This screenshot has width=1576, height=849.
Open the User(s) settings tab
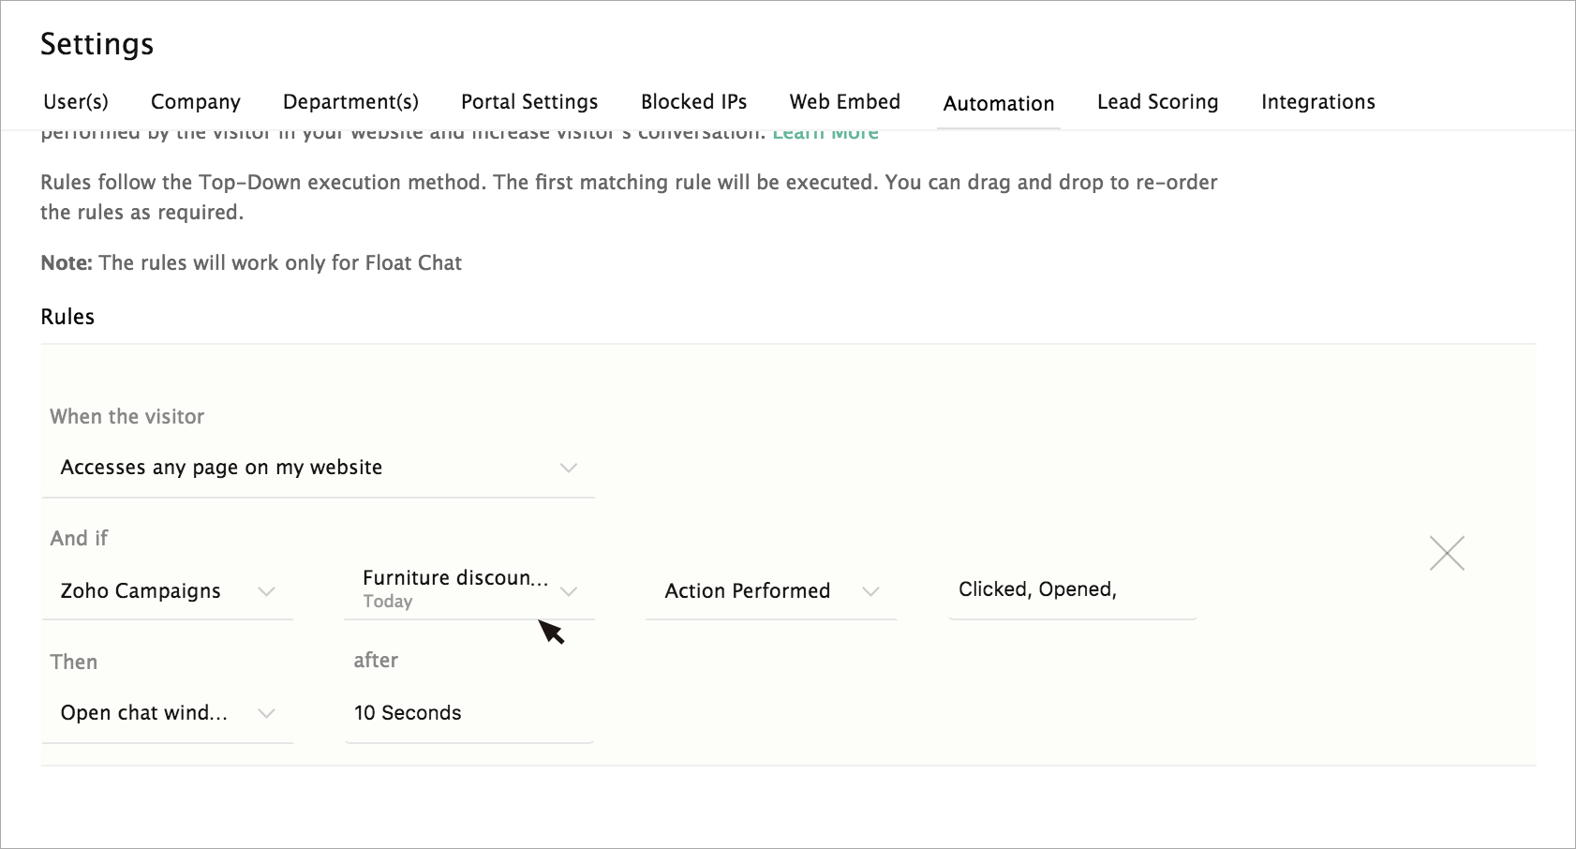(x=76, y=102)
